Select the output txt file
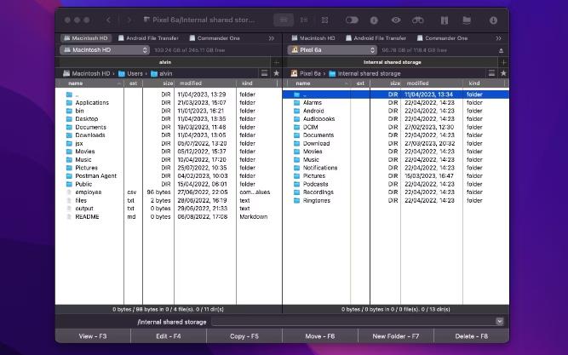This screenshot has width=568, height=355. coord(169,209)
